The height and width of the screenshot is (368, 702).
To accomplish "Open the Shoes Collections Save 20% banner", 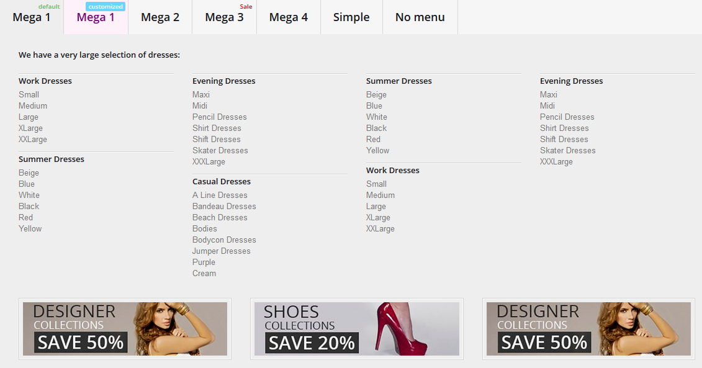I will [357, 329].
